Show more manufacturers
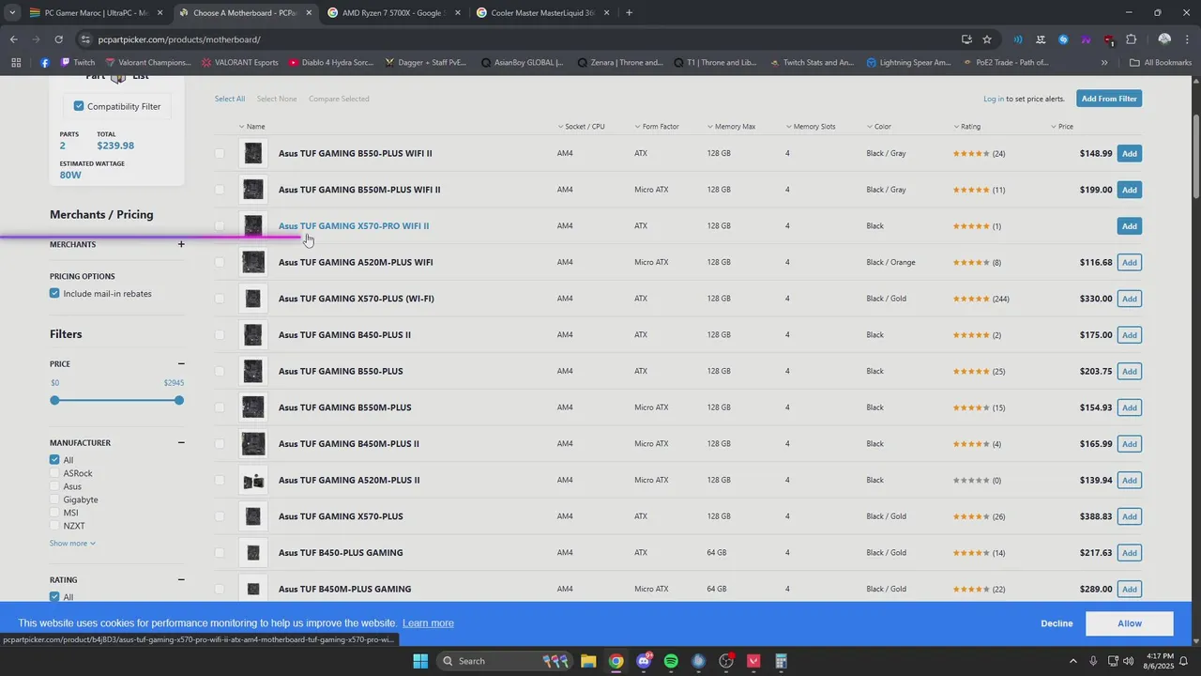 coord(72,543)
